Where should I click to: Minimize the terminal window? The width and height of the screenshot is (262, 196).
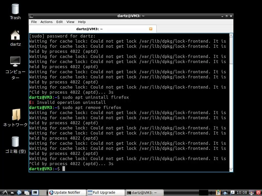222,16
